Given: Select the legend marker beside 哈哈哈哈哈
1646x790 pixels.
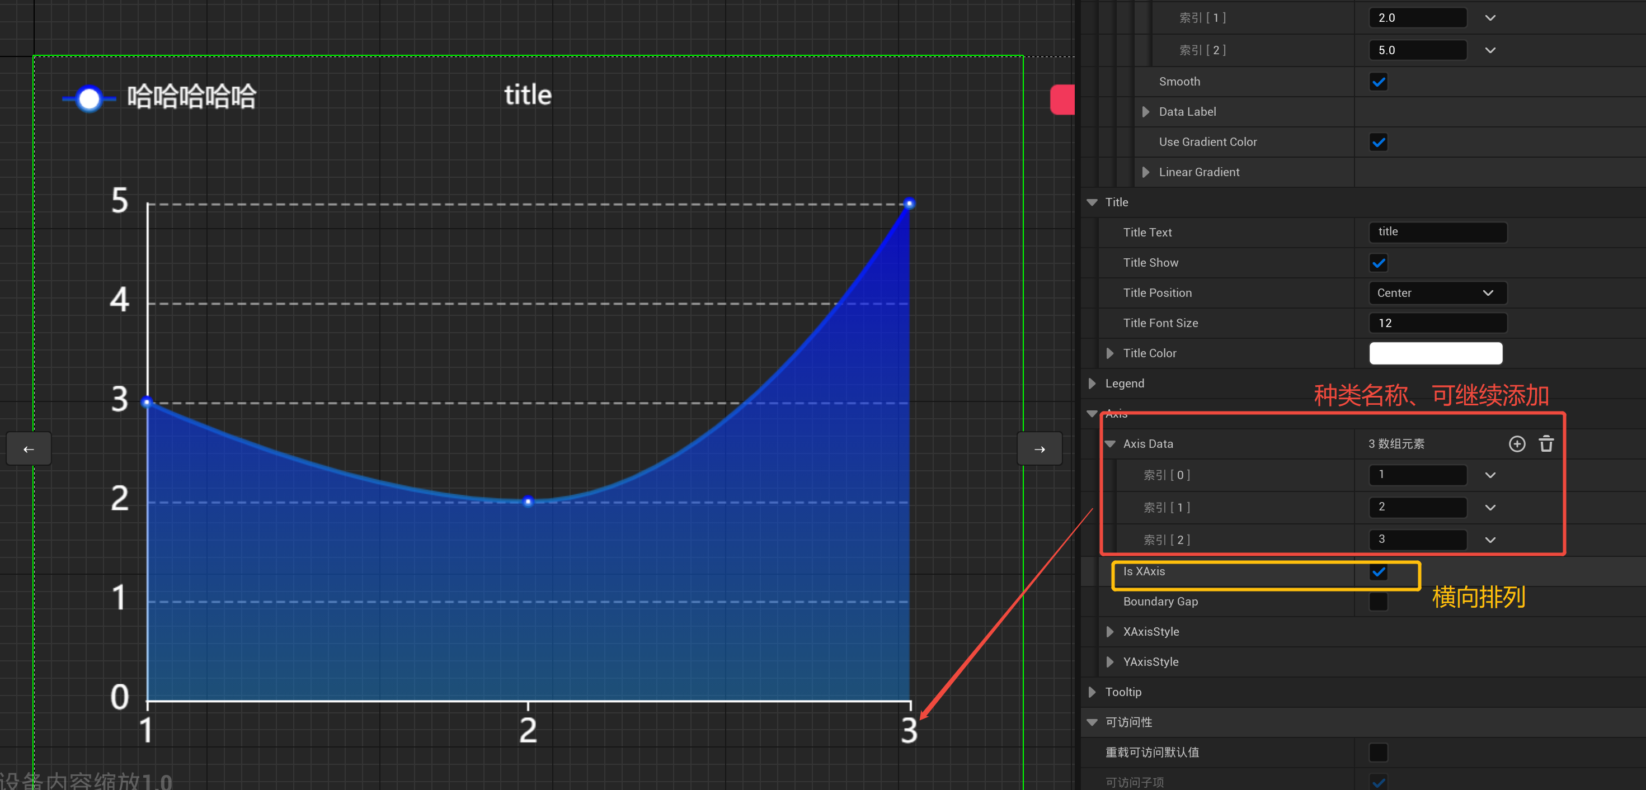Looking at the screenshot, I should [89, 98].
